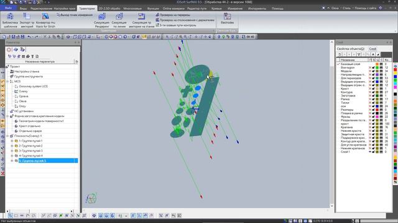Switch to the Многоосевые ribbon tab
398x223 pixels.
(x=132, y=9)
